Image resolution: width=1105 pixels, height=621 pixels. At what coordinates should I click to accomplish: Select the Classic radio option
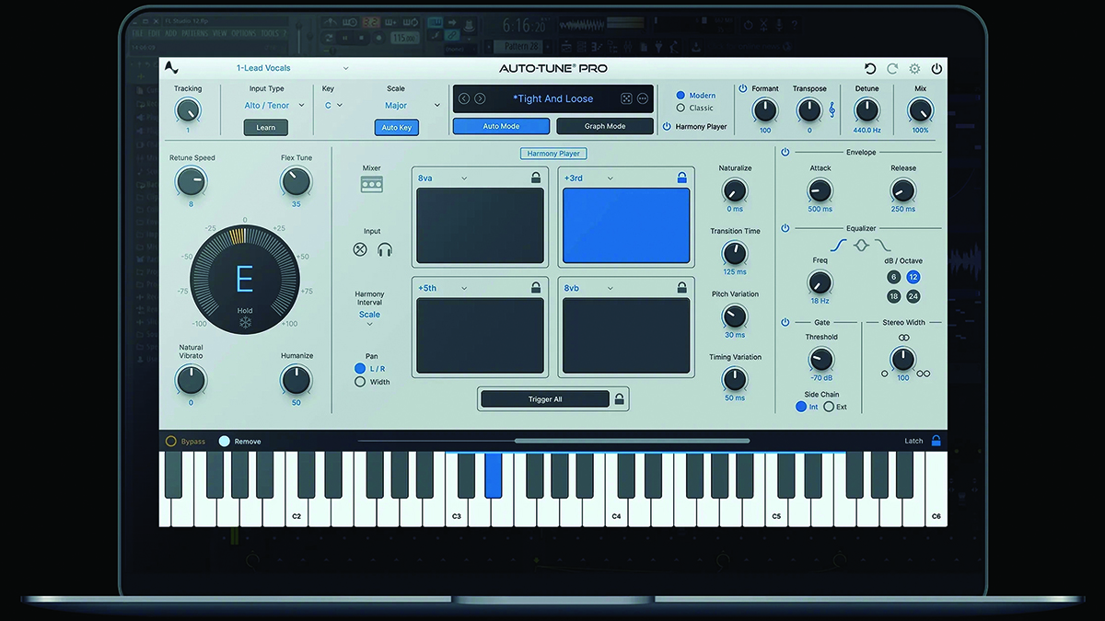tap(680, 108)
